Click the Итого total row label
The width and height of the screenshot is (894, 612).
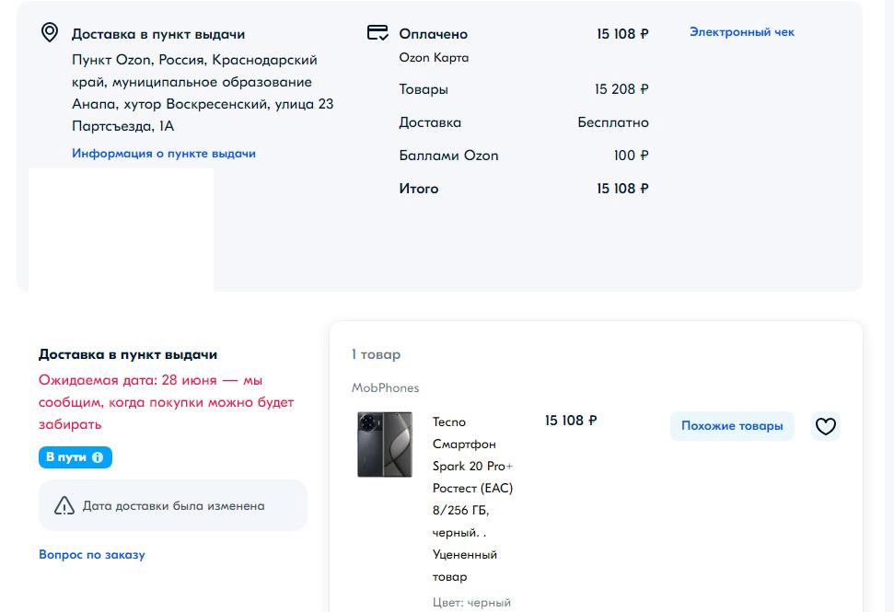click(x=419, y=189)
